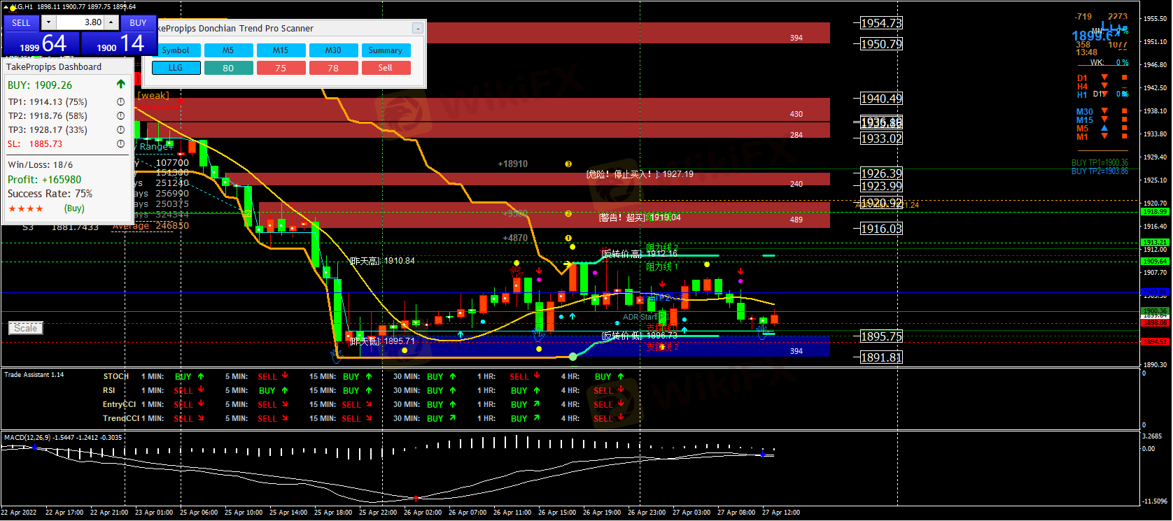The image size is (1173, 521).
Task: Click the clock icon beside TP3
Action: (120, 130)
